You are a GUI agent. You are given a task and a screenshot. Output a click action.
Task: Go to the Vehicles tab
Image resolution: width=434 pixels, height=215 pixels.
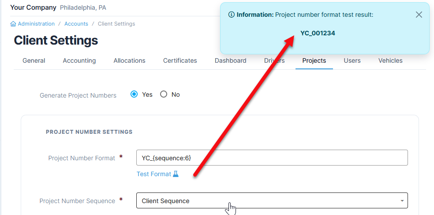tap(390, 61)
